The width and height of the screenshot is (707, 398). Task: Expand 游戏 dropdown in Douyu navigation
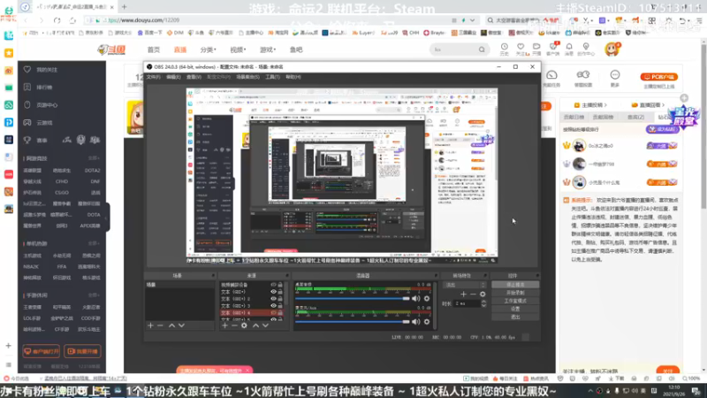(268, 50)
